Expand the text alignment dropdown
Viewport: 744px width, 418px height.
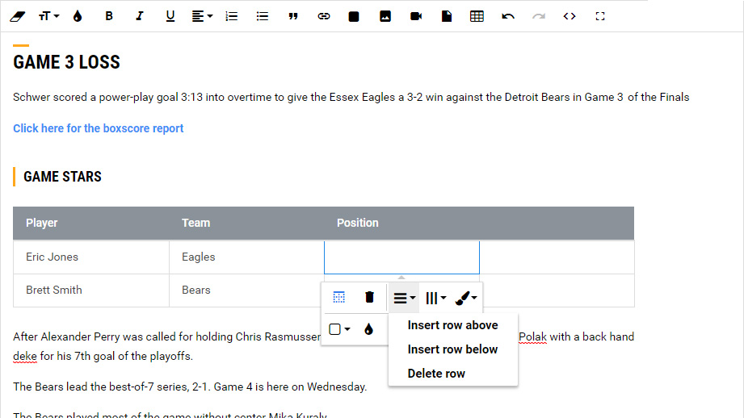tap(202, 16)
